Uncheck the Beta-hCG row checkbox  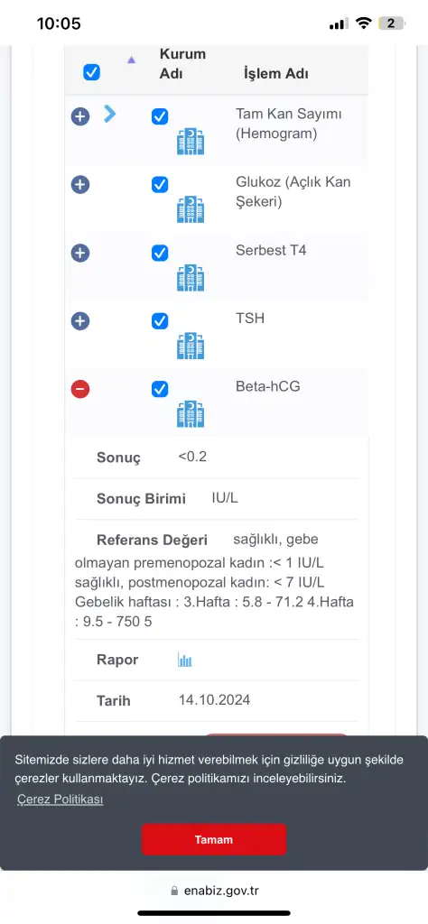pyautogui.click(x=160, y=389)
